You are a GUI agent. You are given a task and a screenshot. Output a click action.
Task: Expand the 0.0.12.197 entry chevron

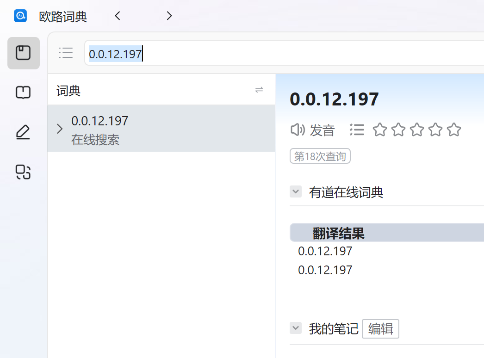(x=59, y=129)
